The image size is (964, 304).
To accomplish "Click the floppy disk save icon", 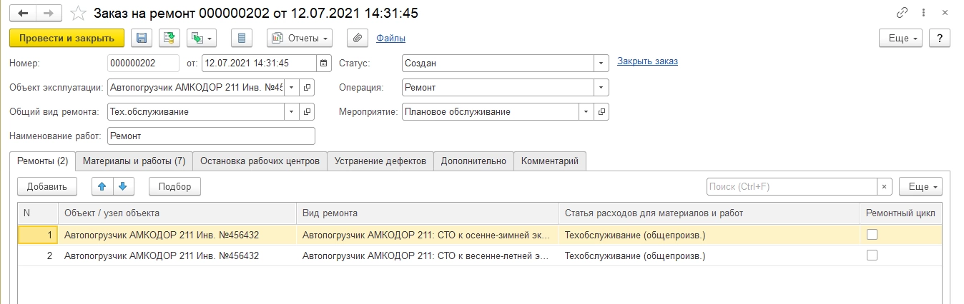I will pyautogui.click(x=141, y=38).
